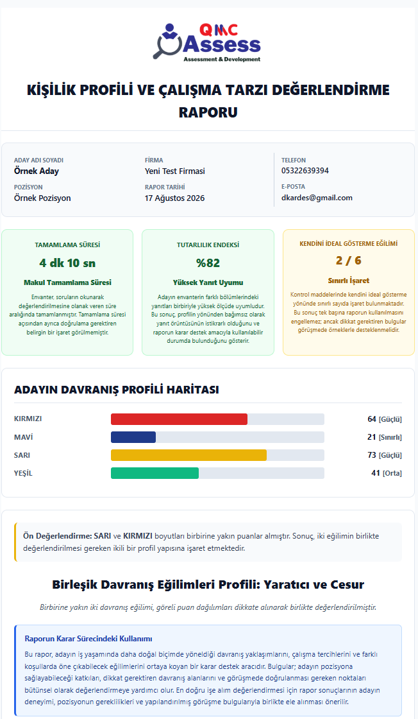Click the 'Ön Değerlendirme' note box
This screenshot has width=418, height=719.
tap(208, 542)
